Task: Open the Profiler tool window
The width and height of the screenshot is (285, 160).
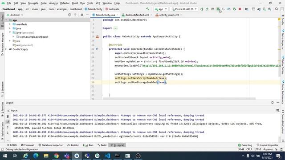Action: 73,145
